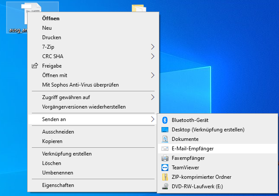Click the DVD-RW-Laufwerk drive icon

pyautogui.click(x=164, y=187)
